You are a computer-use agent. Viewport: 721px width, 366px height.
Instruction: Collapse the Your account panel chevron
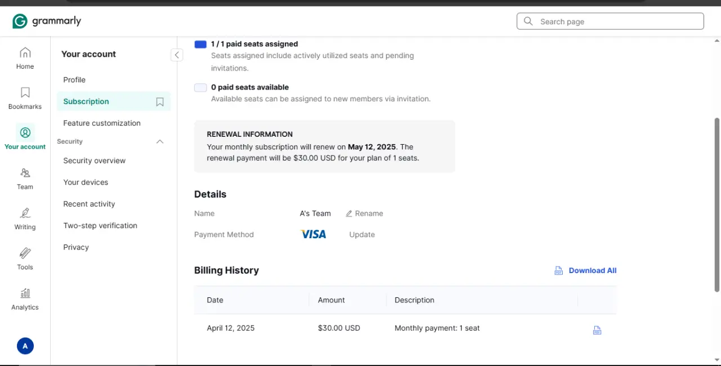tap(177, 55)
